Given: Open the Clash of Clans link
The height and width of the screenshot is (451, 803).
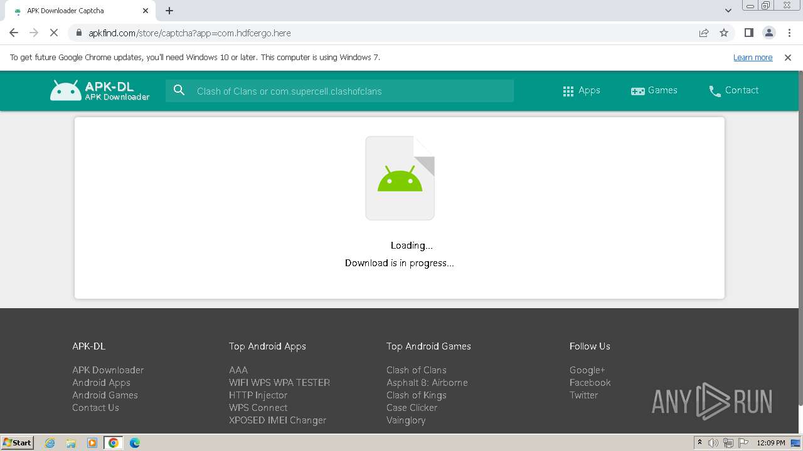Looking at the screenshot, I should tap(417, 370).
